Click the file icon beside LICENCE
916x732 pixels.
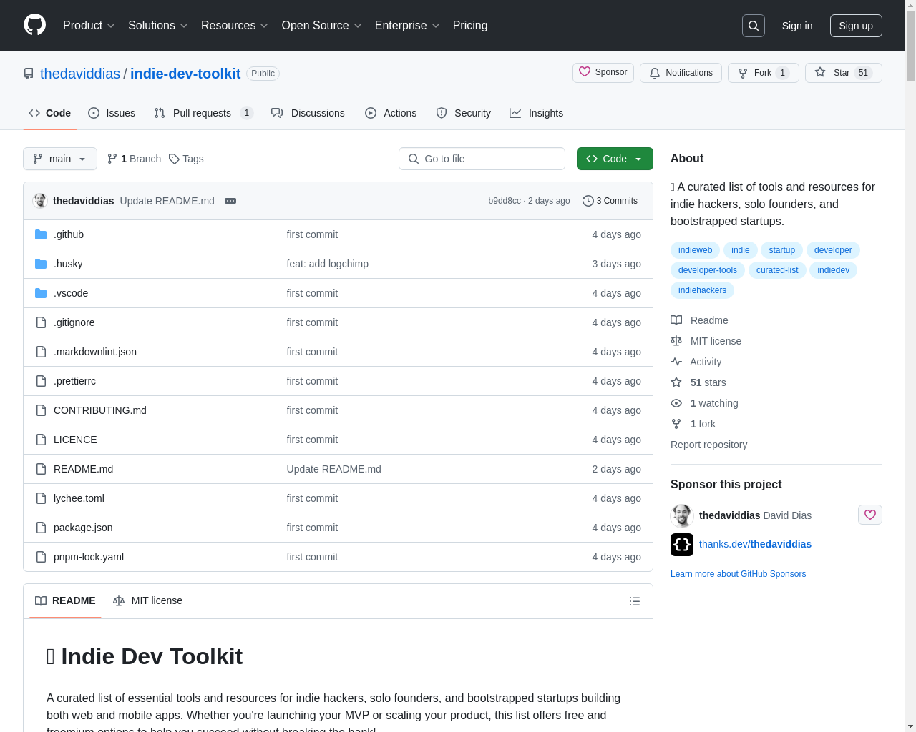41,440
